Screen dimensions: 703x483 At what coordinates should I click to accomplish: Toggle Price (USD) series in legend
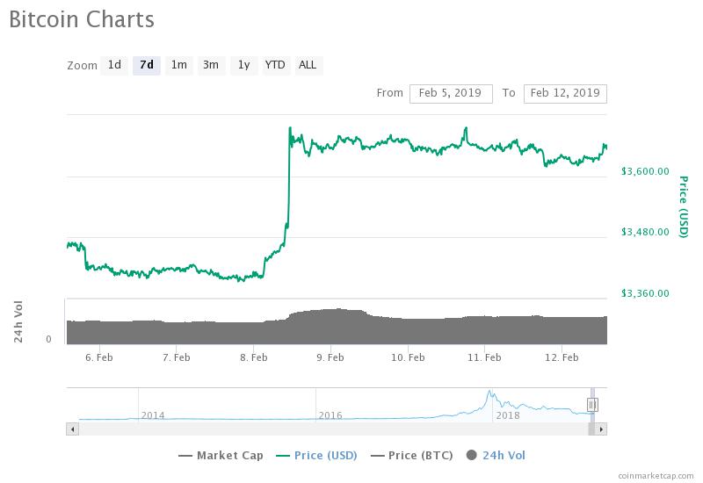316,456
